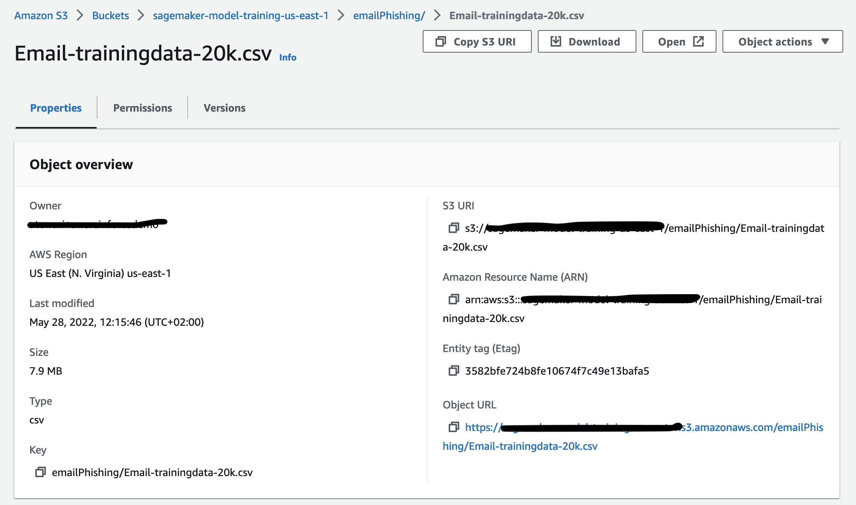Viewport: 856px width, 505px height.
Task: Click the copy icon beside Object URL
Action: [454, 427]
